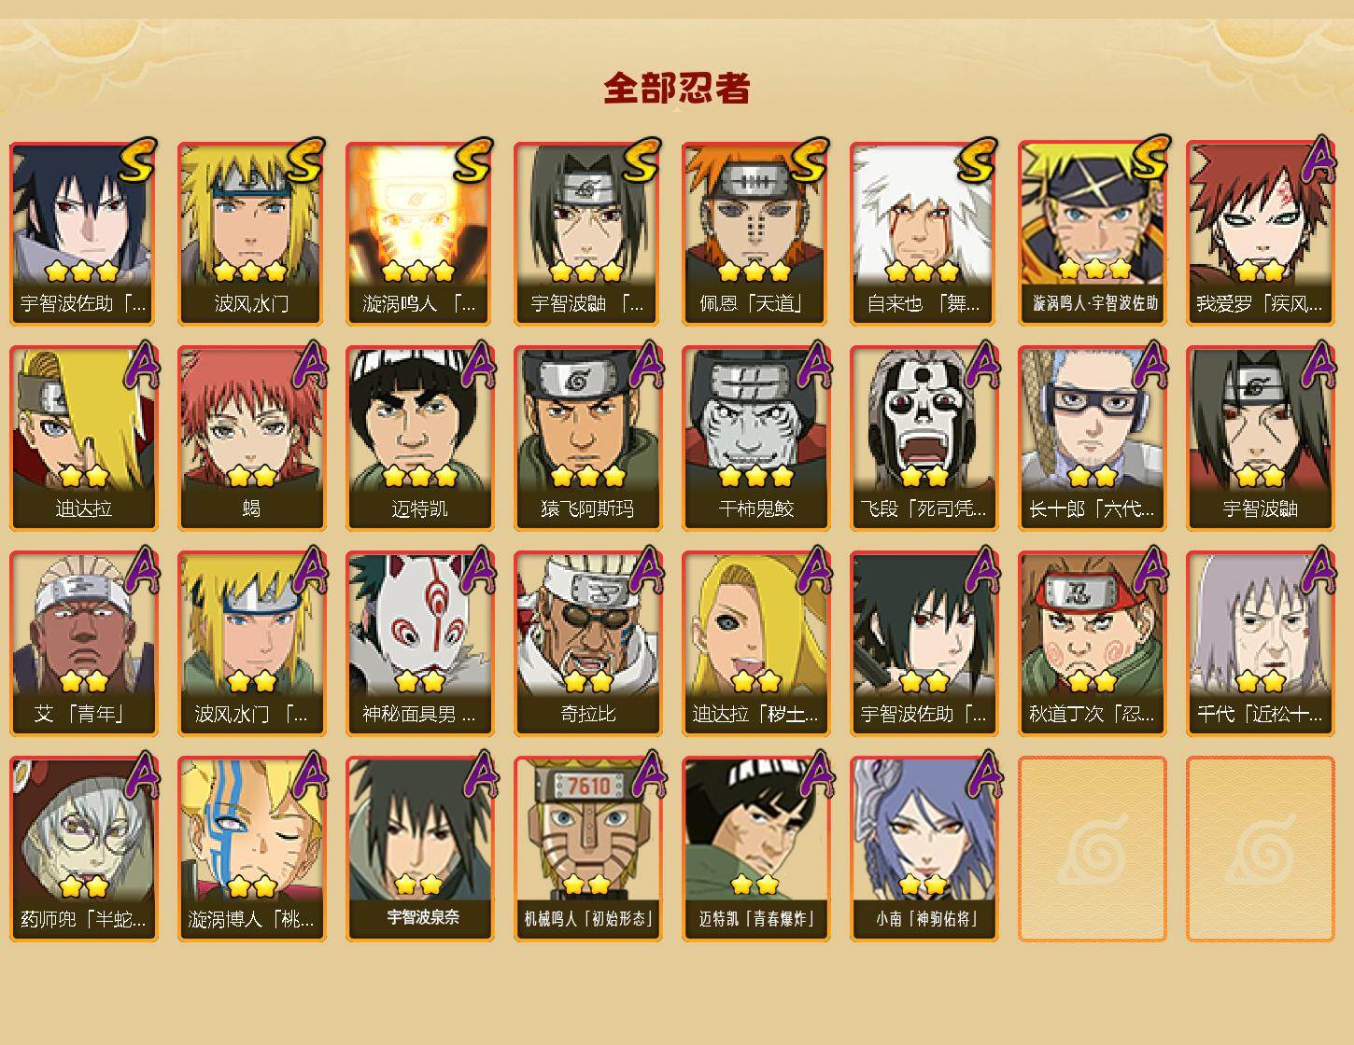This screenshot has width=1354, height=1045.
Task: Open the 全部忍者 heading tab
Action: pyautogui.click(x=677, y=88)
